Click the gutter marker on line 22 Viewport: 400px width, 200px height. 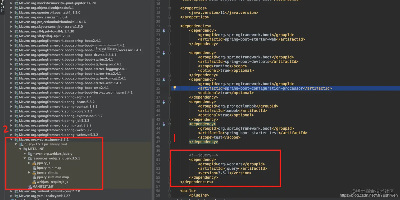tap(164, 31)
